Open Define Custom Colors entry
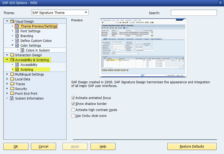 point(36,41)
